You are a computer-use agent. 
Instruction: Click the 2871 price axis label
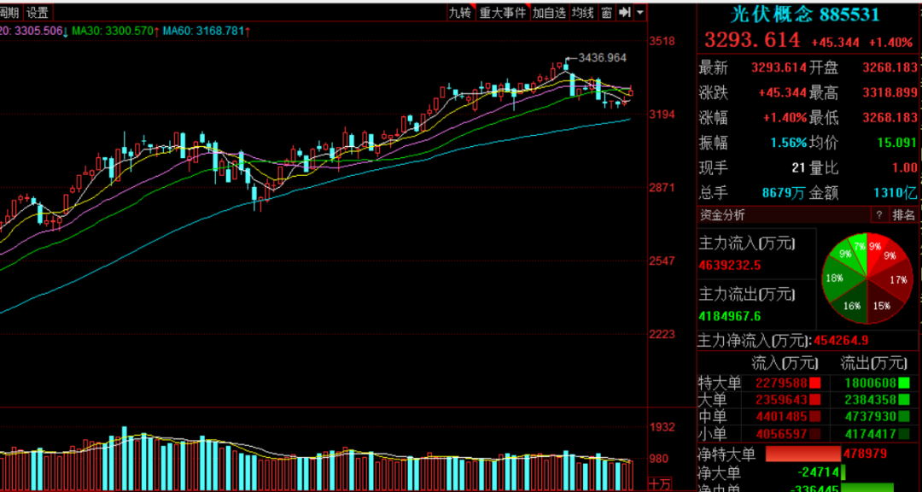tap(662, 188)
